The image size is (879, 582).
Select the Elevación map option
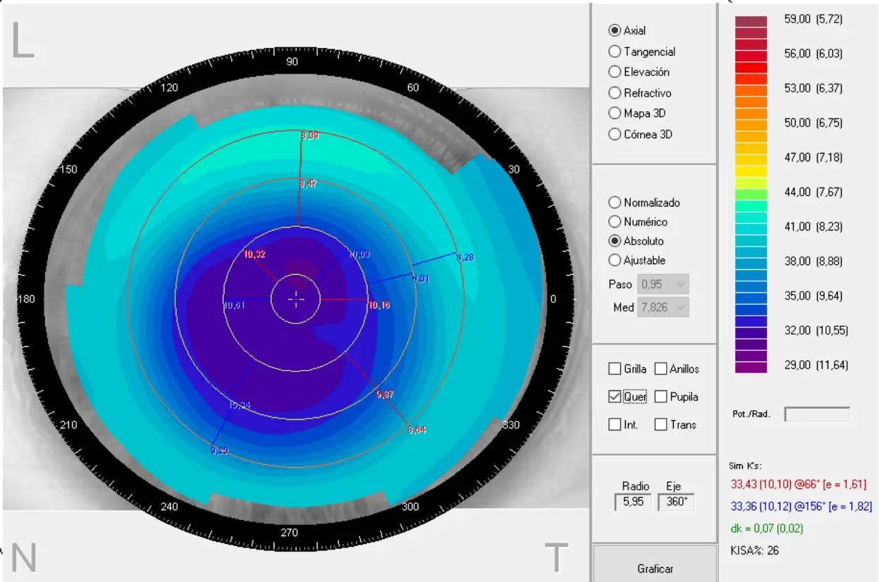click(x=614, y=72)
